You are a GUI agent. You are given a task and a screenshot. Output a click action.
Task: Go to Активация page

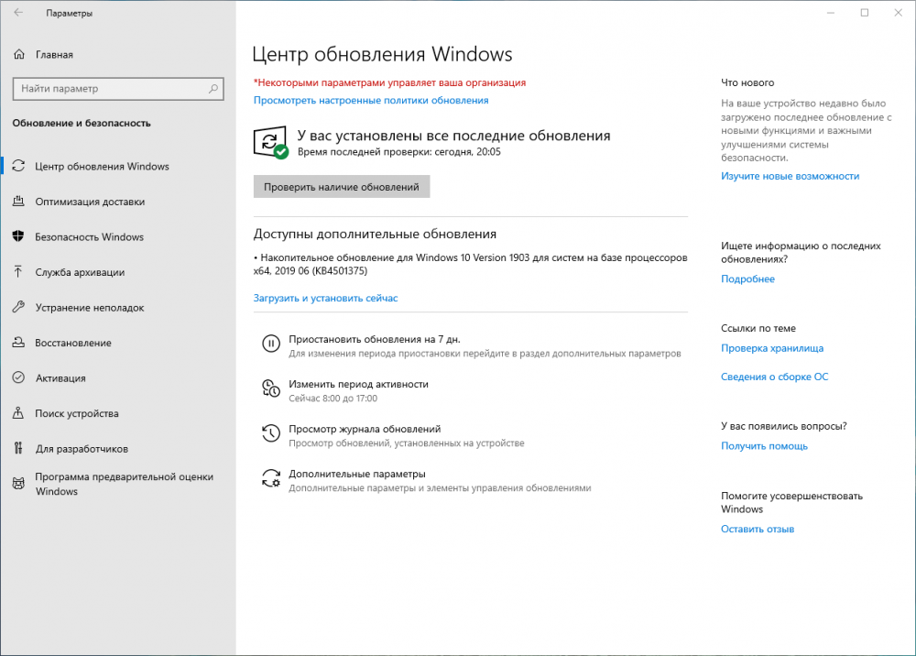(x=60, y=378)
